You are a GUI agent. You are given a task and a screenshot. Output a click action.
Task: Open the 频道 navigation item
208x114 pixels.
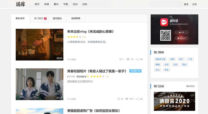46,4
